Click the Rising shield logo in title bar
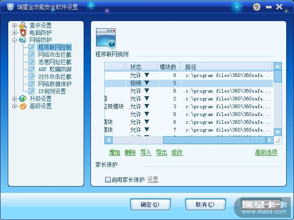Viewport: 294px width, 220px height. click(x=10, y=7)
